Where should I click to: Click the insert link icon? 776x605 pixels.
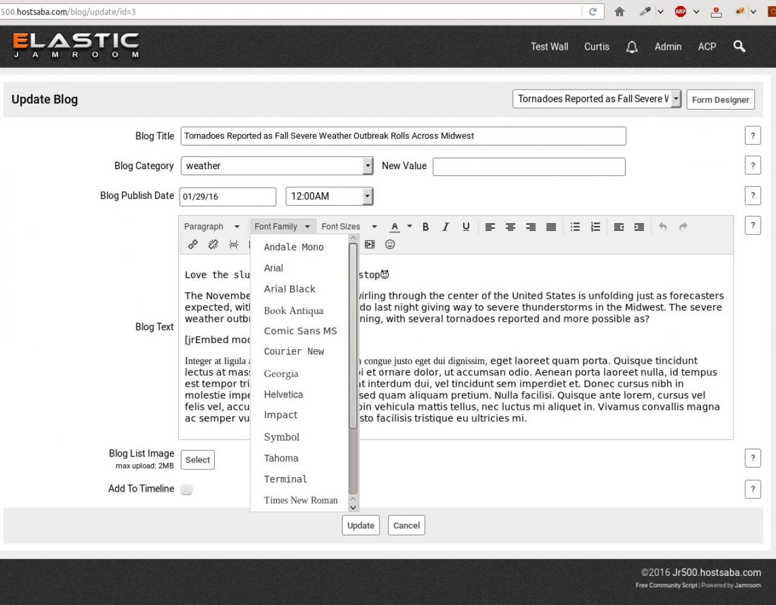click(193, 244)
